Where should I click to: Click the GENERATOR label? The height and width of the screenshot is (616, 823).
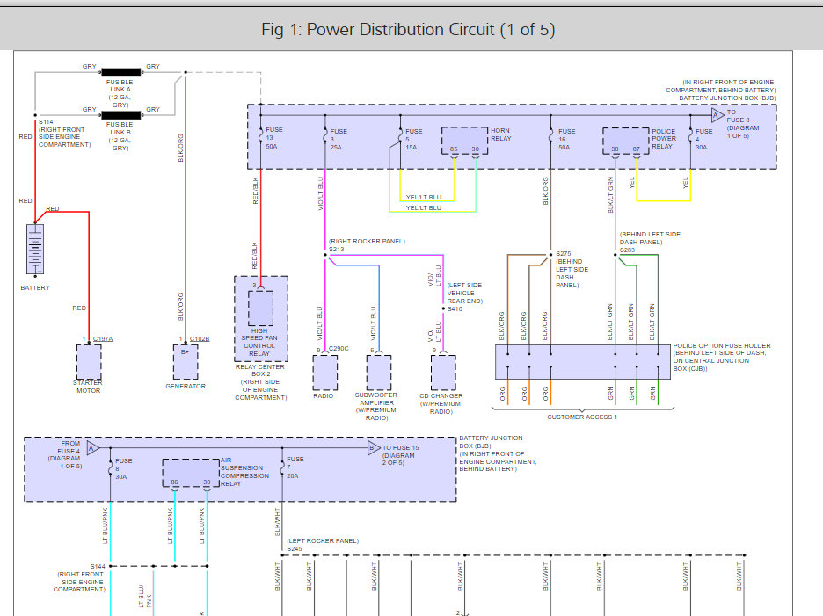(186, 386)
